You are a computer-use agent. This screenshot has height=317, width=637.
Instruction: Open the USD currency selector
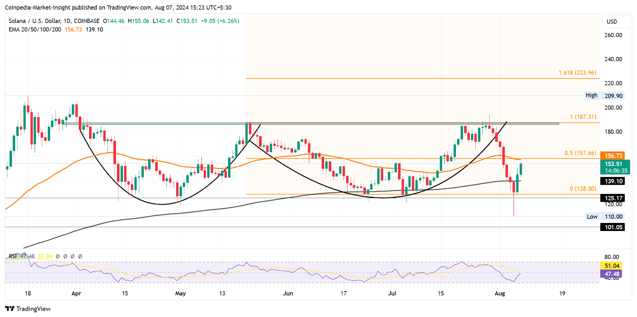(616, 22)
